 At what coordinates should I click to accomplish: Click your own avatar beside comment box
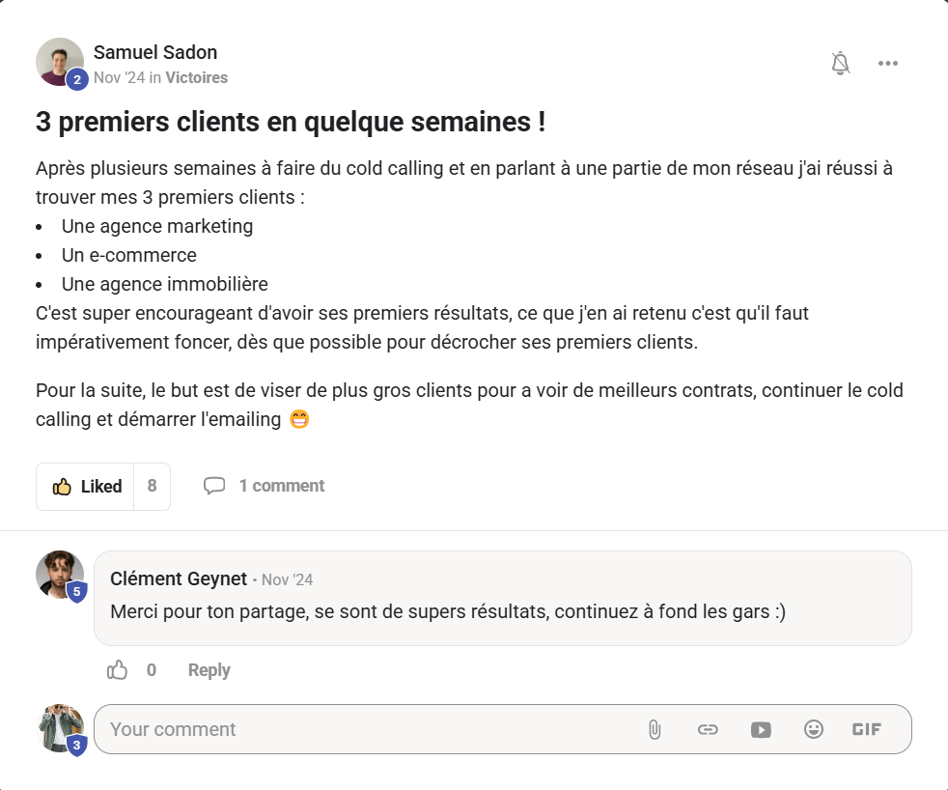[60, 727]
